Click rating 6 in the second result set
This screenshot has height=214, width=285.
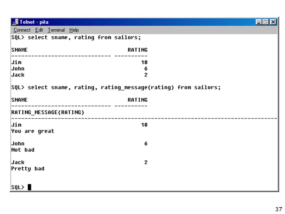click(x=146, y=144)
